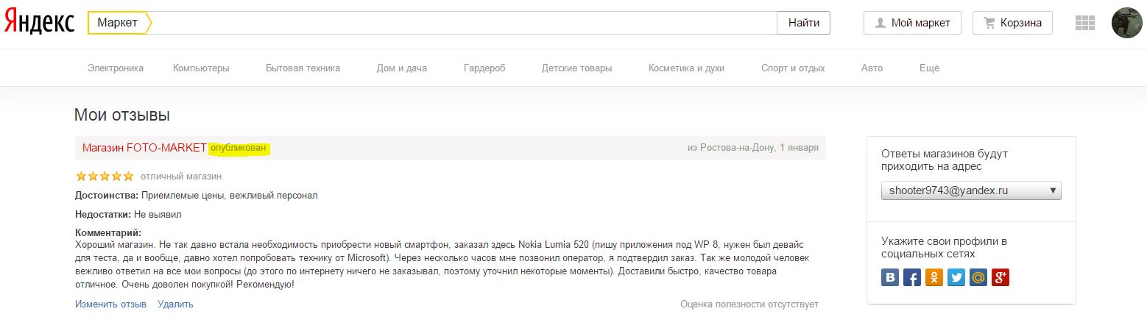The height and width of the screenshot is (328, 1147).
Task: Open the Компьютеры category
Action: click(x=201, y=68)
